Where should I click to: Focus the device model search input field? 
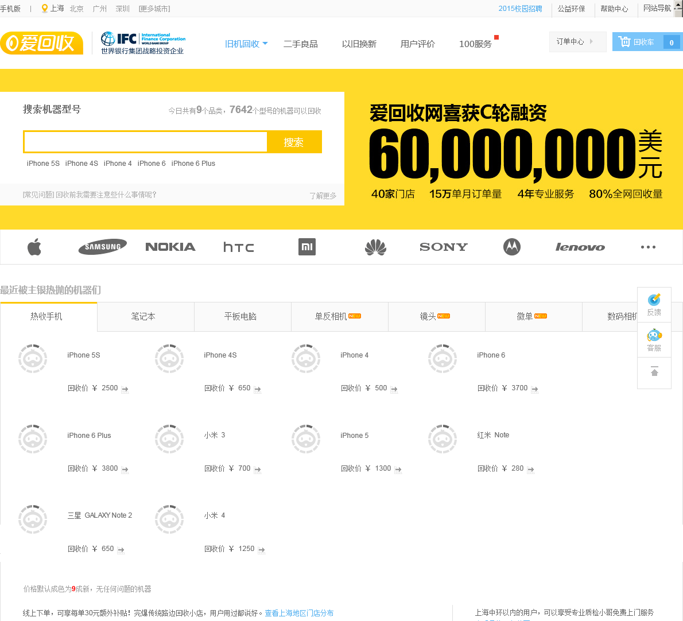click(x=146, y=142)
